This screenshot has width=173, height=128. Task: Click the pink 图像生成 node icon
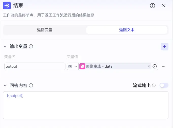(82, 66)
